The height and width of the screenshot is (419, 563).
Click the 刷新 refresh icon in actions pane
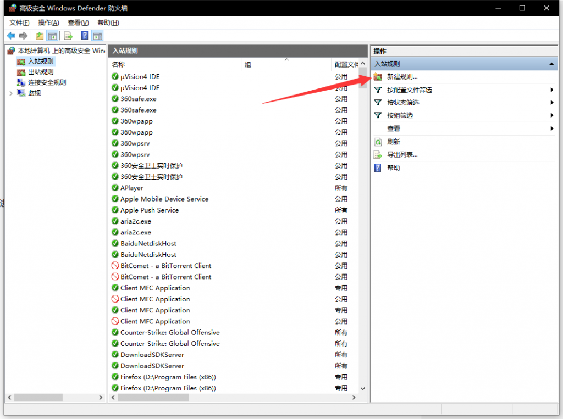coord(378,142)
